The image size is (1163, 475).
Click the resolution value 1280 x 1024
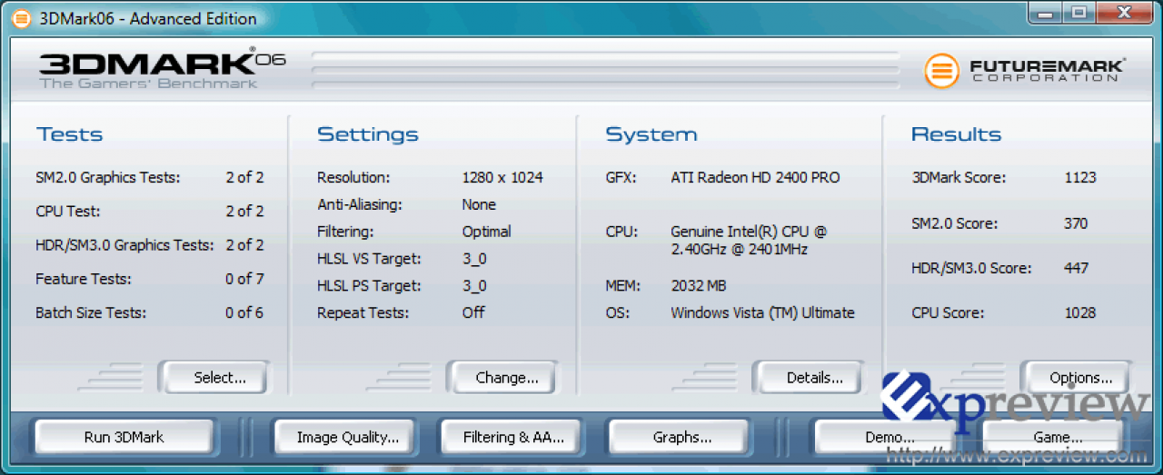(x=502, y=178)
